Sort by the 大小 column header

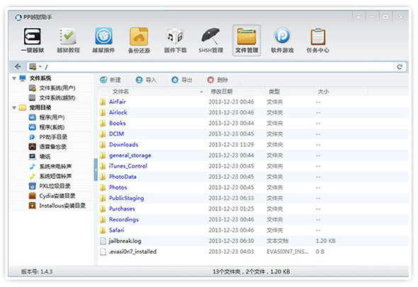pos(341,91)
